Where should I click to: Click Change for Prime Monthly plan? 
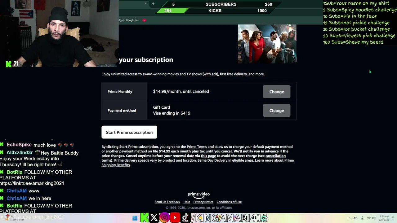(276, 92)
